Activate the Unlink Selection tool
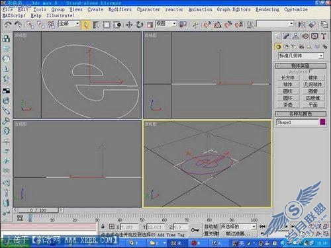The width and height of the screenshot is (331, 248). [40, 24]
